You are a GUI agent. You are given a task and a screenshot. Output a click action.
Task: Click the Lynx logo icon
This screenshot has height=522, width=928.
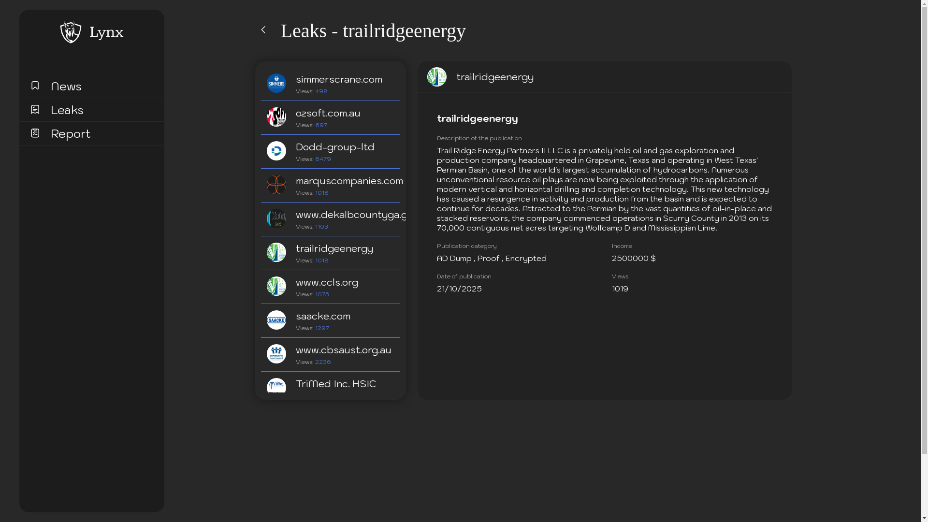71,32
